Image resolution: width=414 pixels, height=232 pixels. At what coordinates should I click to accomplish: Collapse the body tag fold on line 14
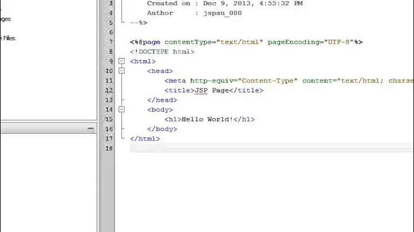point(121,110)
